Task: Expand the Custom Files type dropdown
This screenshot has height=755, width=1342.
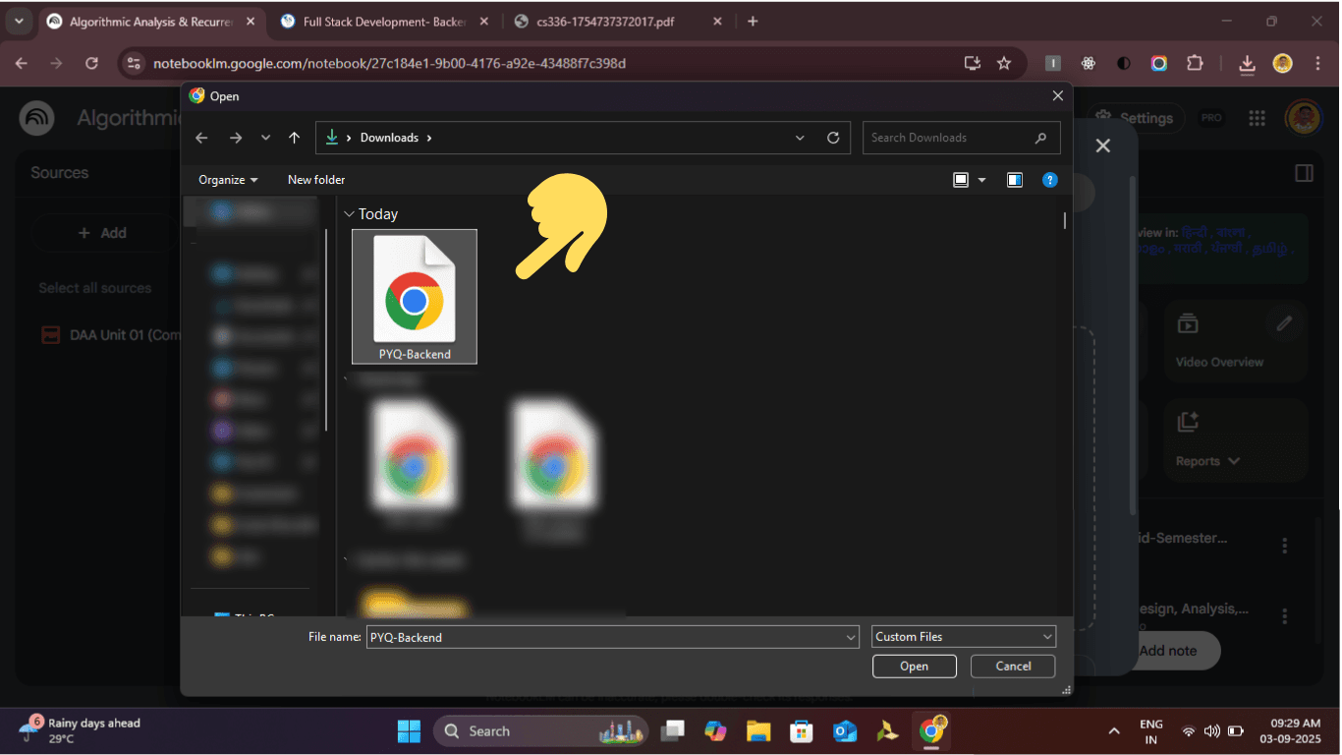Action: 963,637
